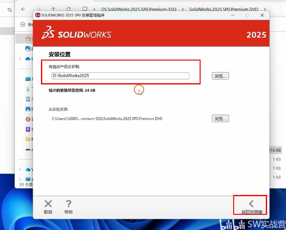Open Home in Explorer's navigation pane

click(x=28, y=38)
